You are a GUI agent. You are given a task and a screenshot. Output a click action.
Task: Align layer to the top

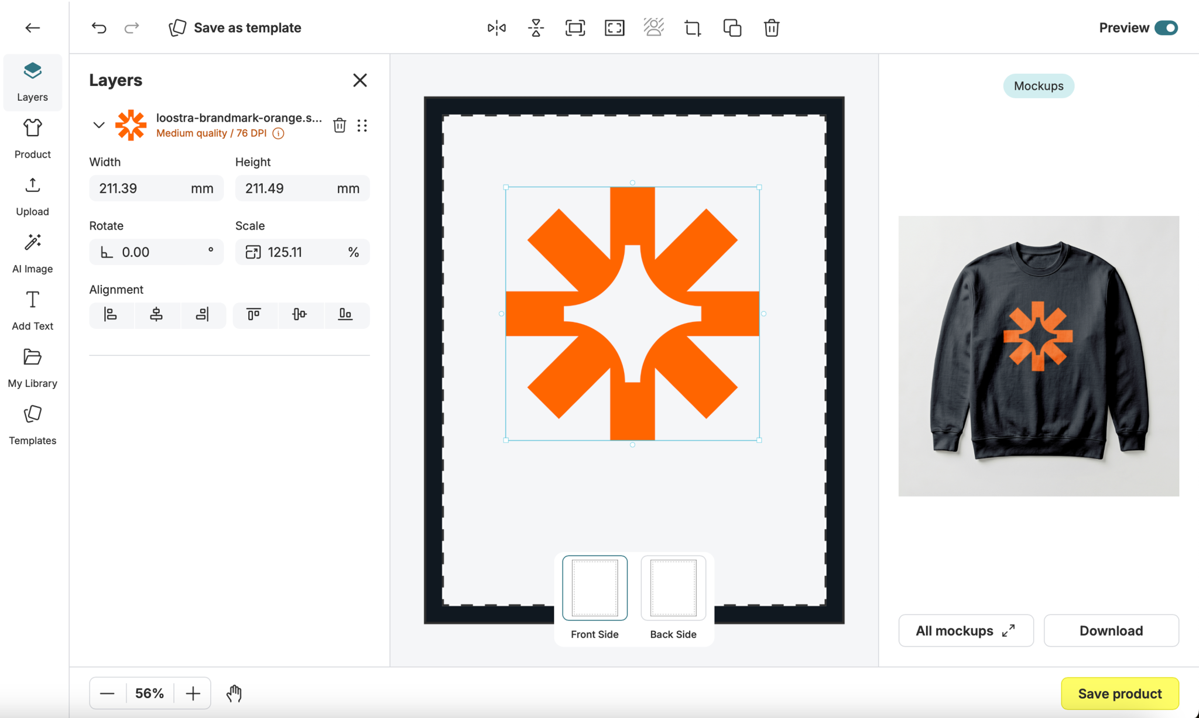point(254,315)
